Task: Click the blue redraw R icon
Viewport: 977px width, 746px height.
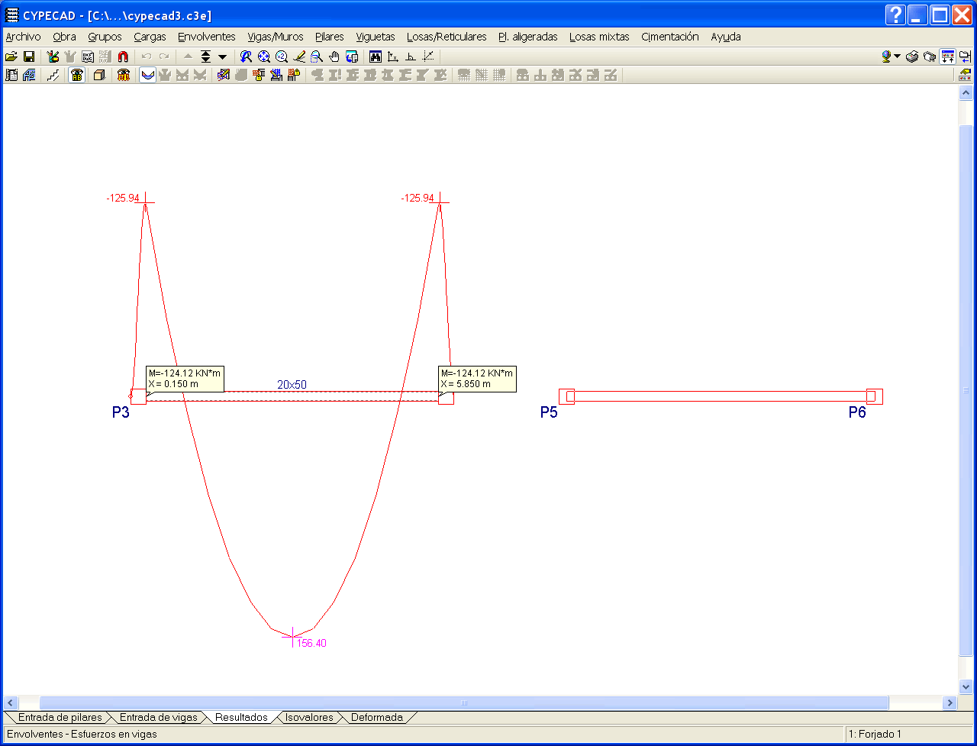Action: coord(246,57)
